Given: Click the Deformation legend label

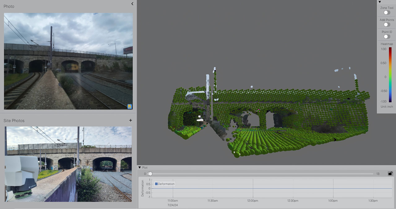Looking at the screenshot, I should [166, 184].
